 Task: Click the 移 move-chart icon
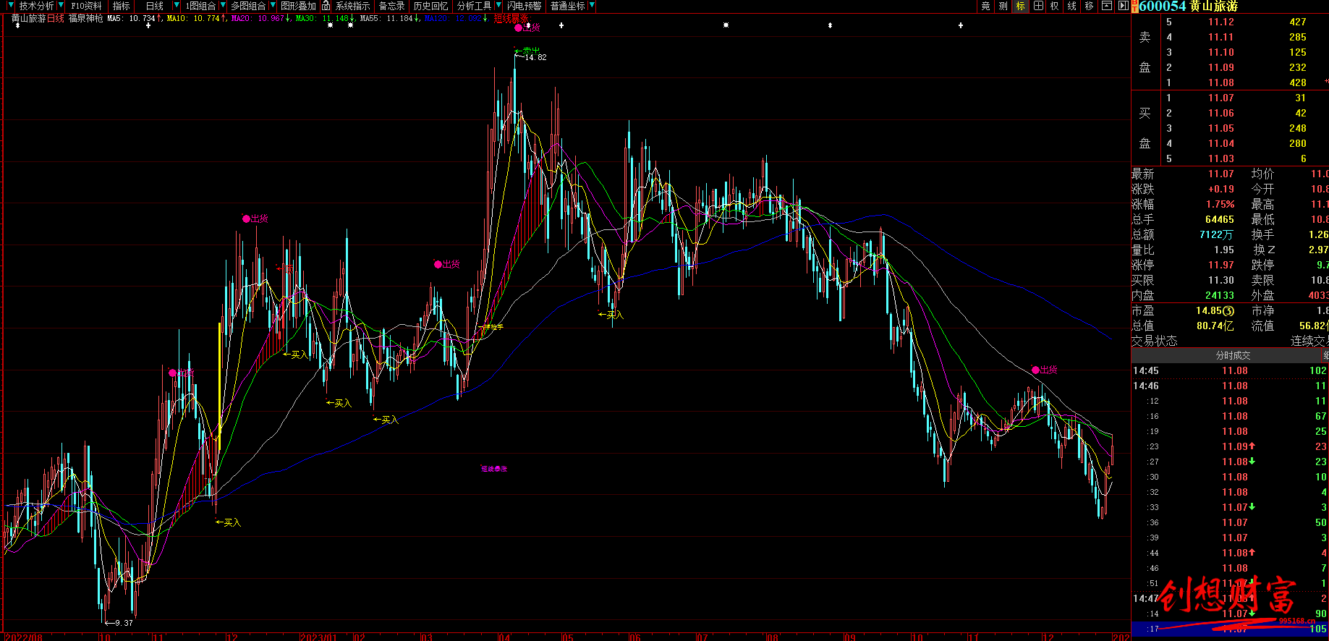(x=1090, y=6)
